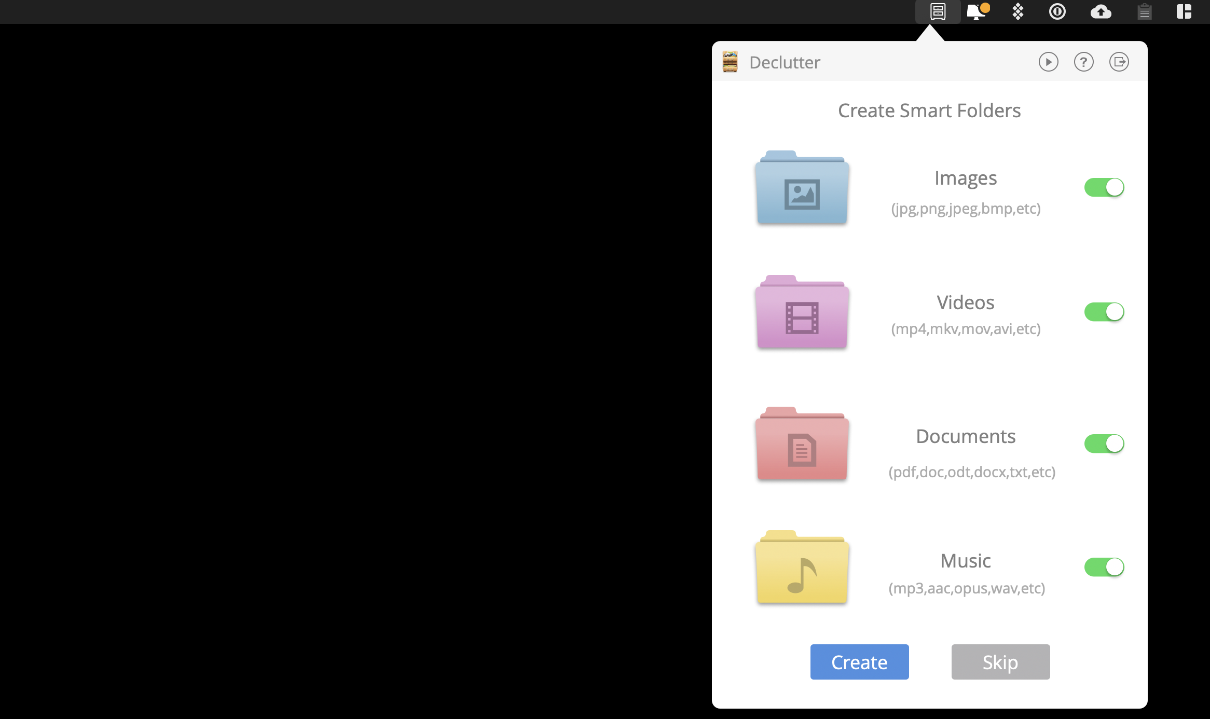The image size is (1210, 719).
Task: Select the yellow Music folder icon
Action: [x=802, y=567]
